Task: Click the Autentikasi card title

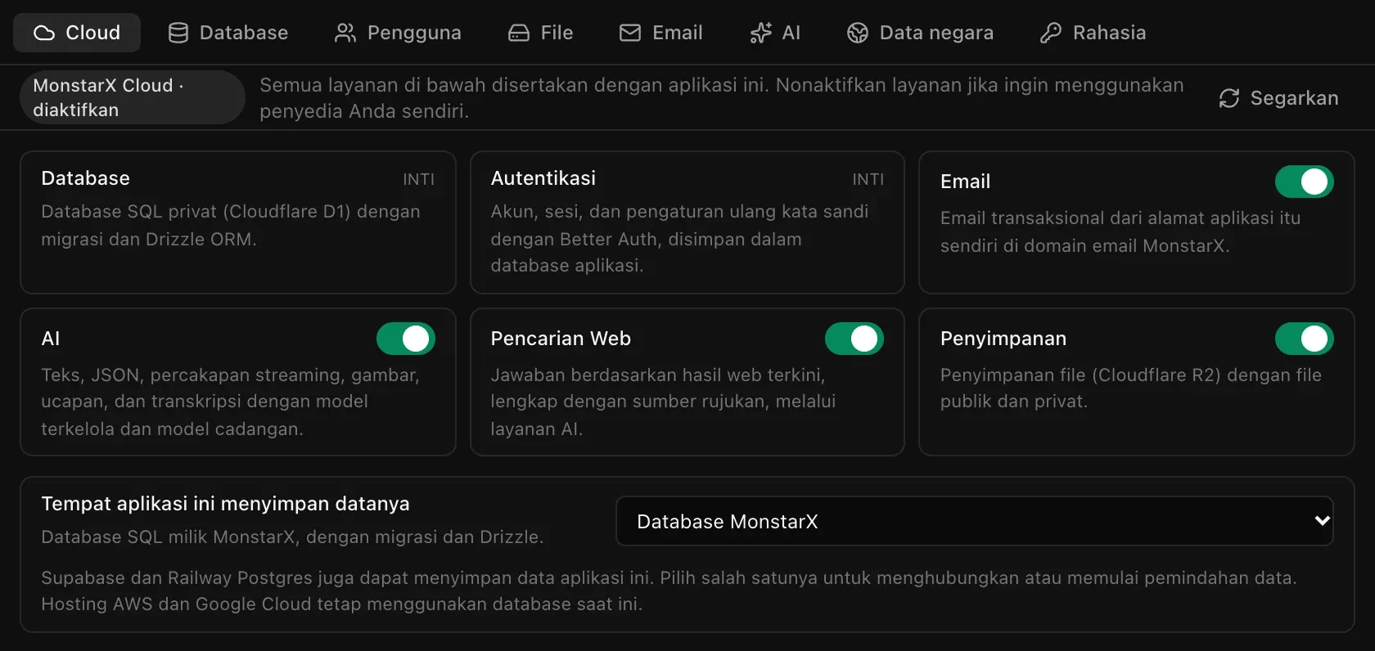Action: click(543, 178)
